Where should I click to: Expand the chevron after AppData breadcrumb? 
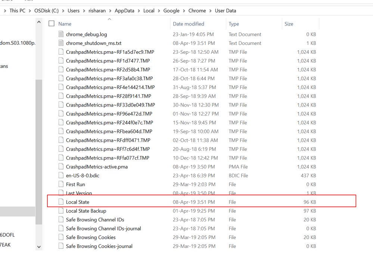point(139,11)
